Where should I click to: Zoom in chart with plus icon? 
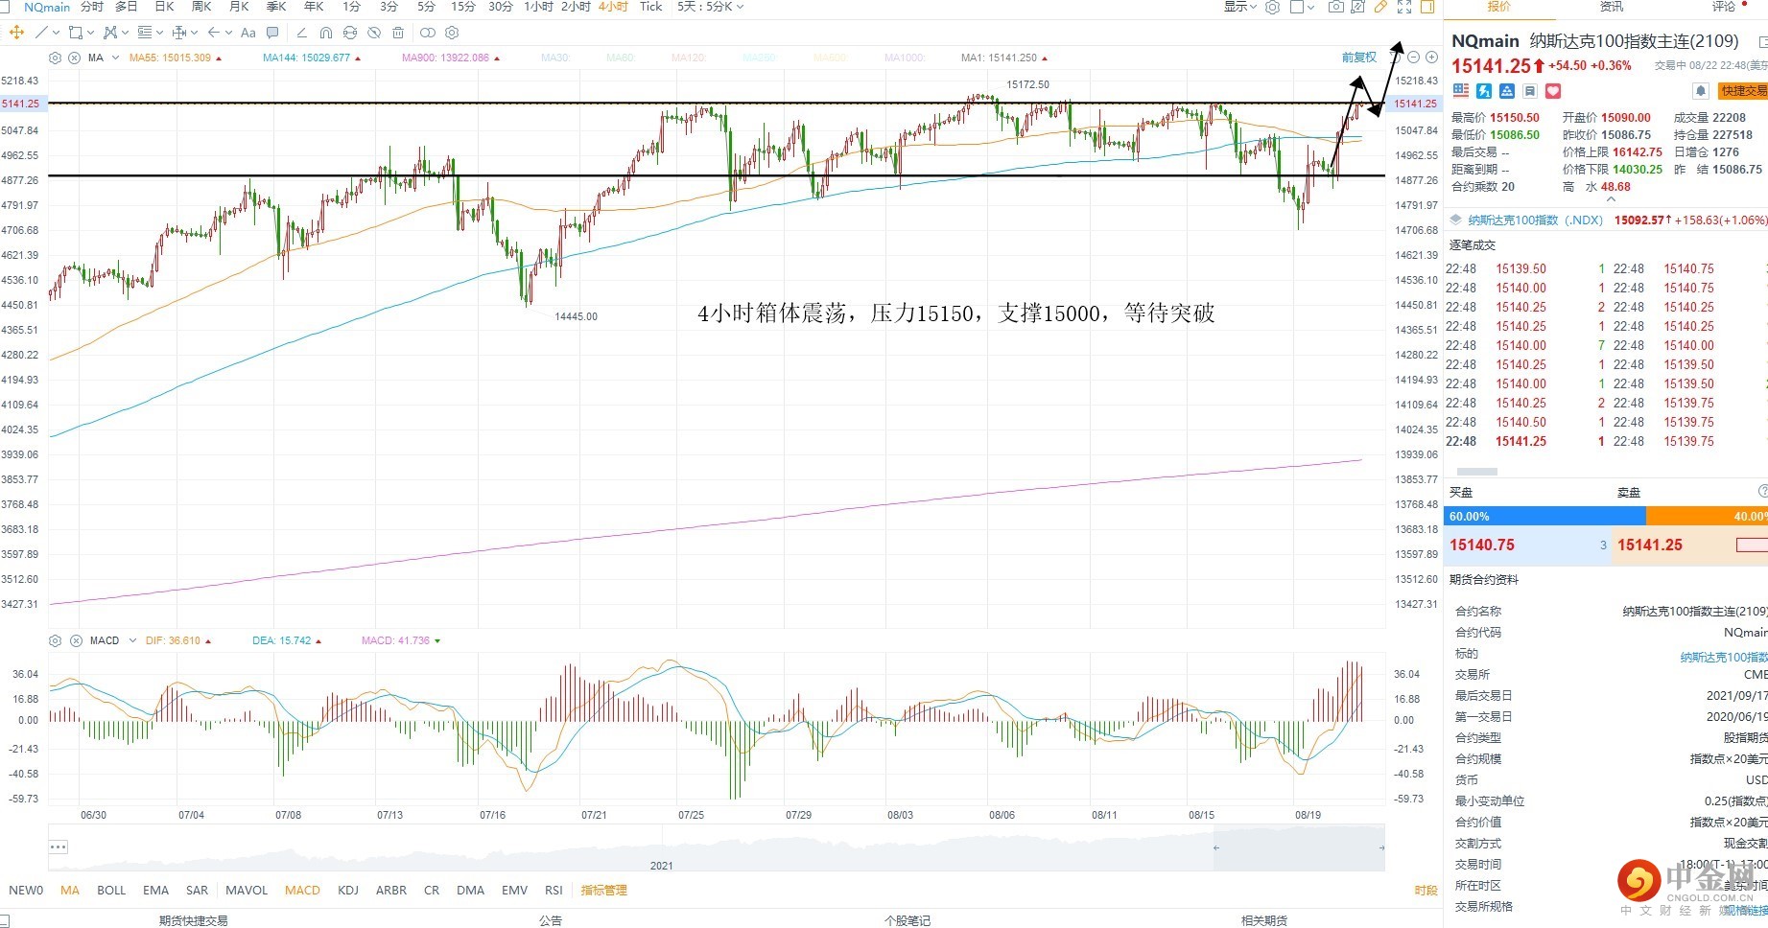(x=1431, y=58)
